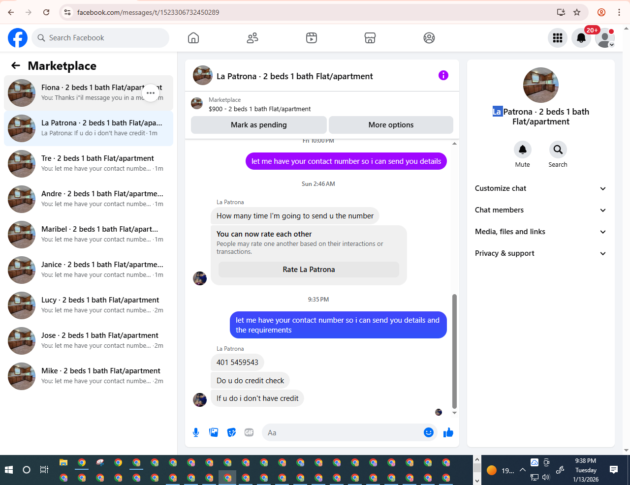Open the Fiona conversation
630x485 pixels.
89,93
